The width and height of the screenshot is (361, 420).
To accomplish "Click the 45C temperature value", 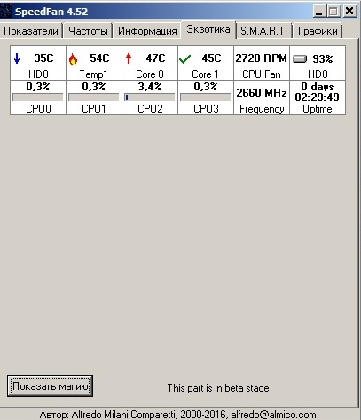I will click(211, 58).
